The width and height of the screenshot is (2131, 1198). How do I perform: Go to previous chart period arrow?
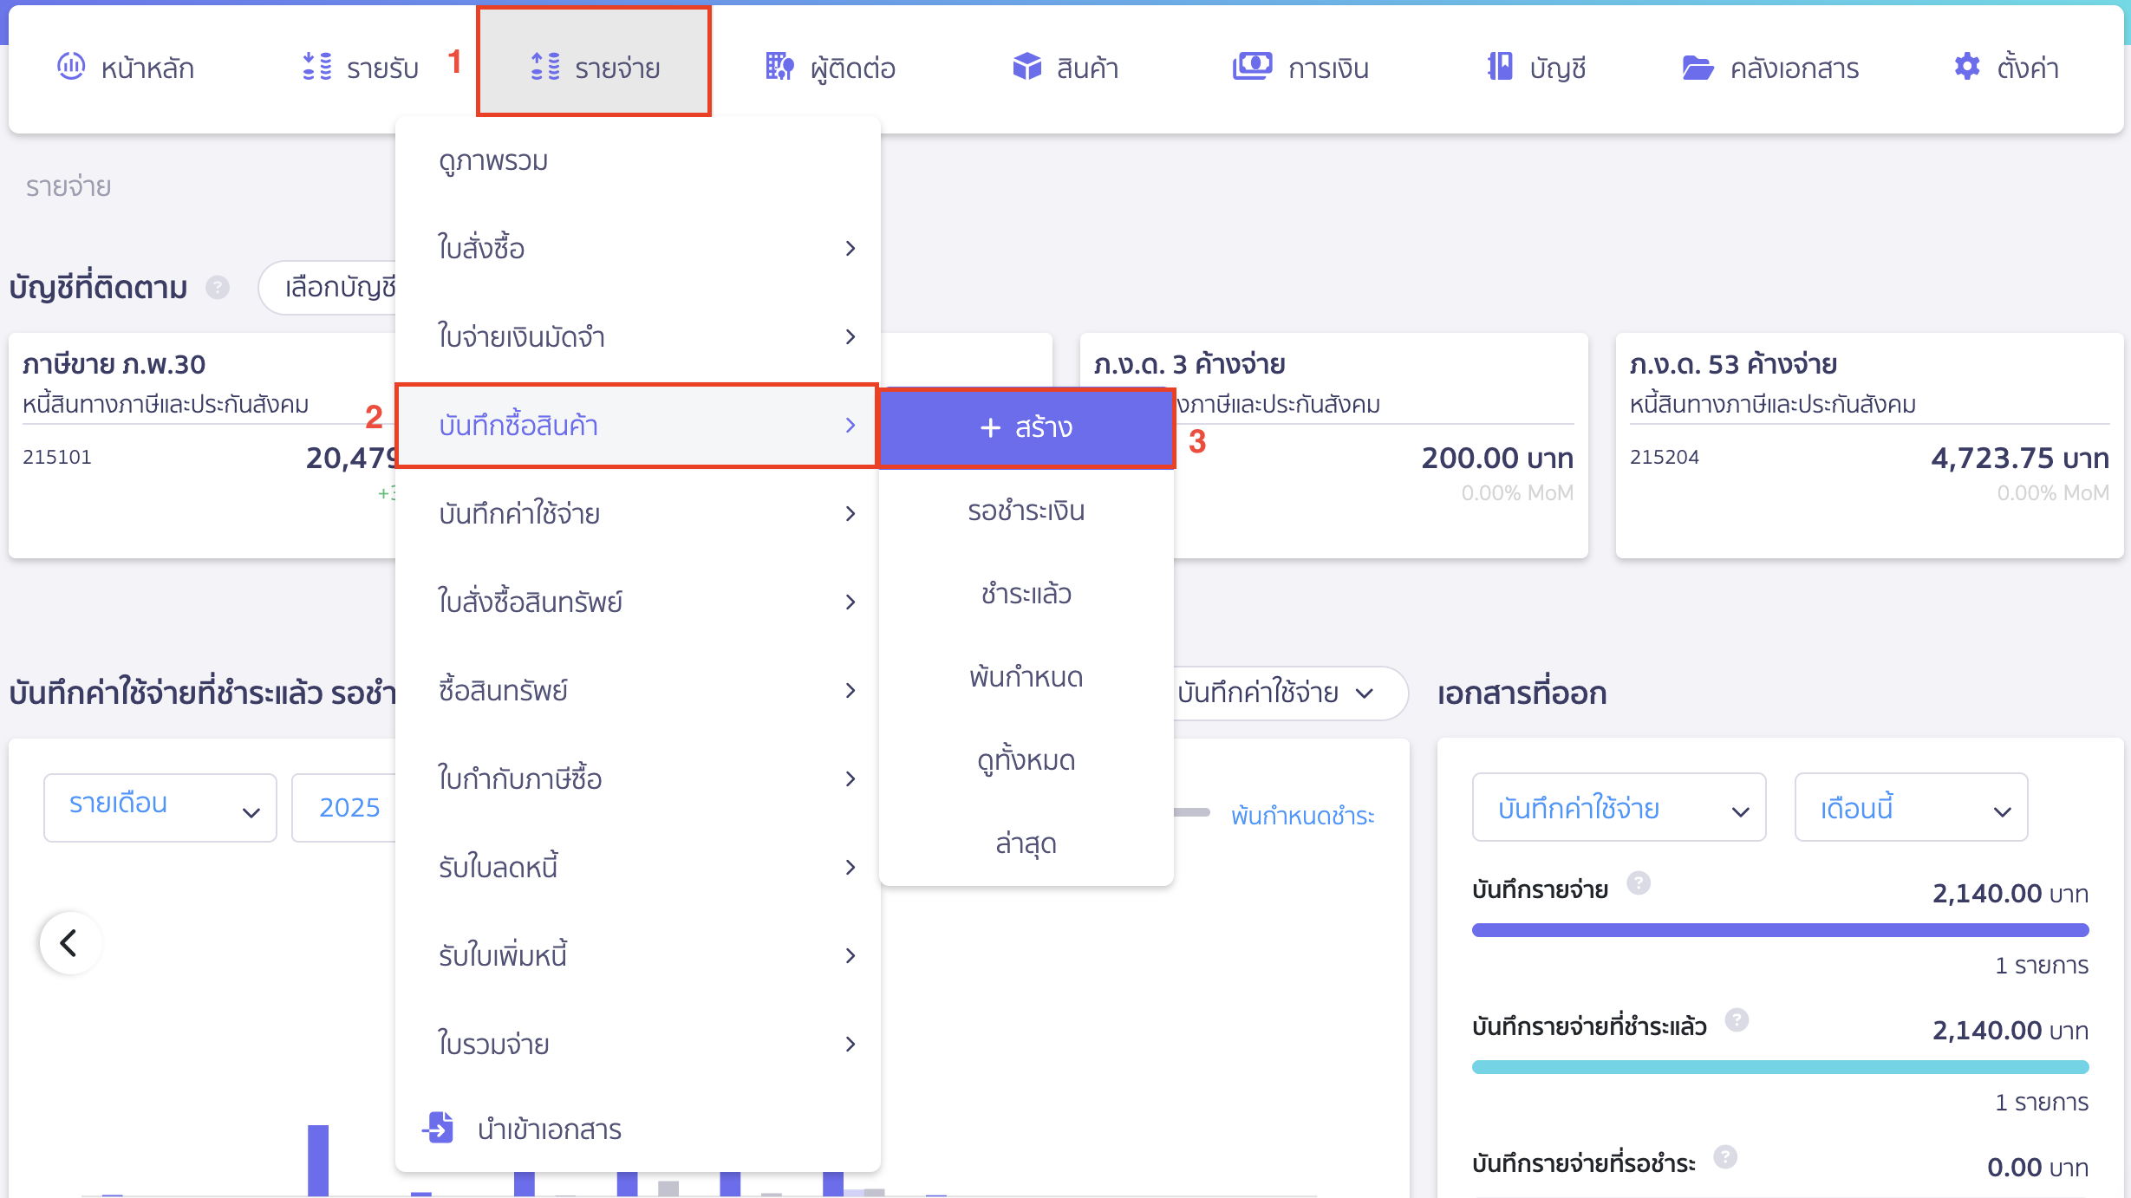[70, 943]
